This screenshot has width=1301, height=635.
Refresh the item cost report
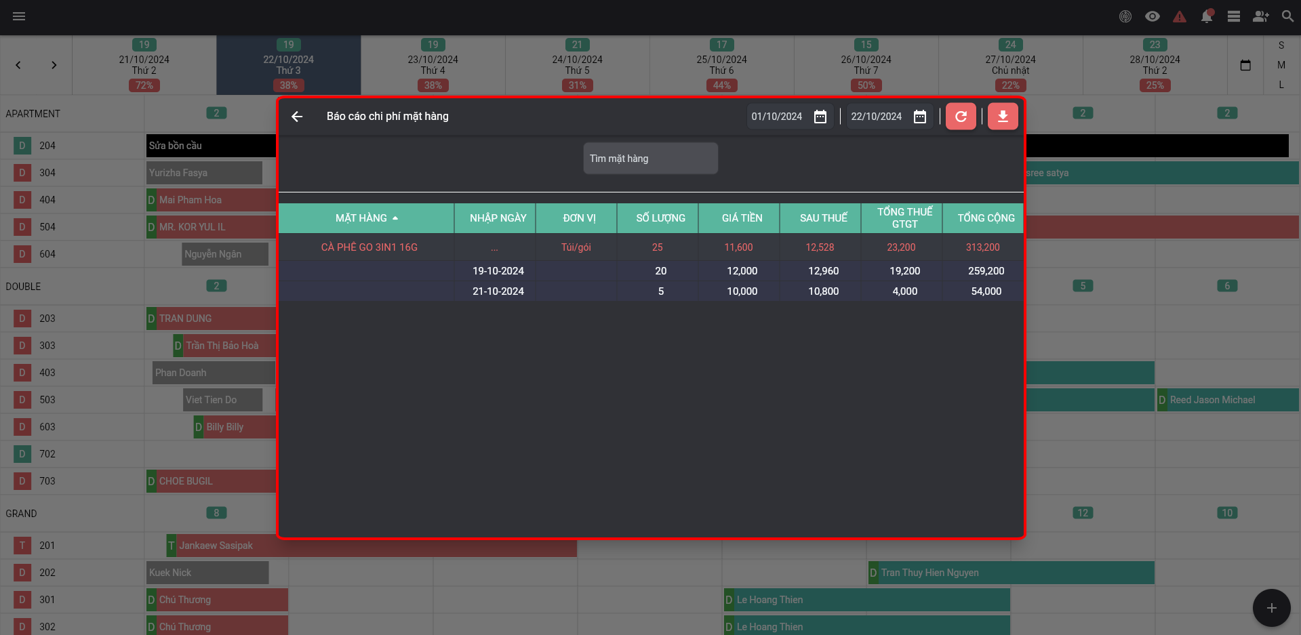tap(961, 117)
